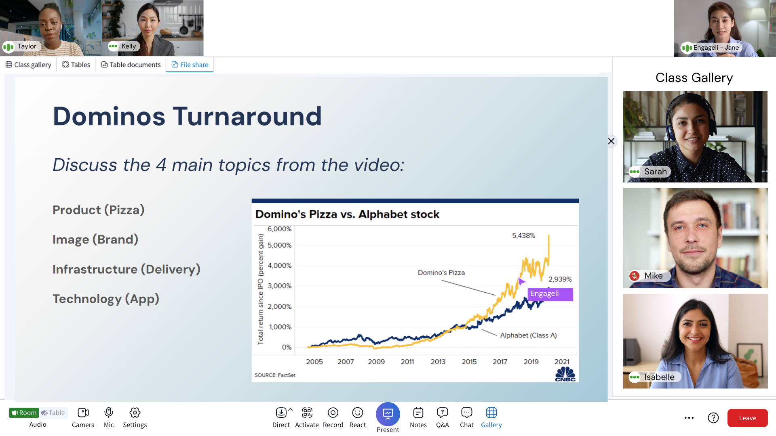Open the Activate QR icon

[307, 413]
